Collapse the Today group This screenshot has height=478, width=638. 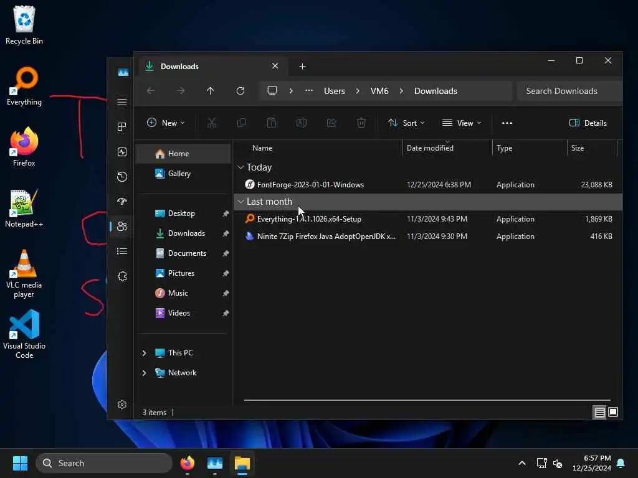click(x=241, y=167)
